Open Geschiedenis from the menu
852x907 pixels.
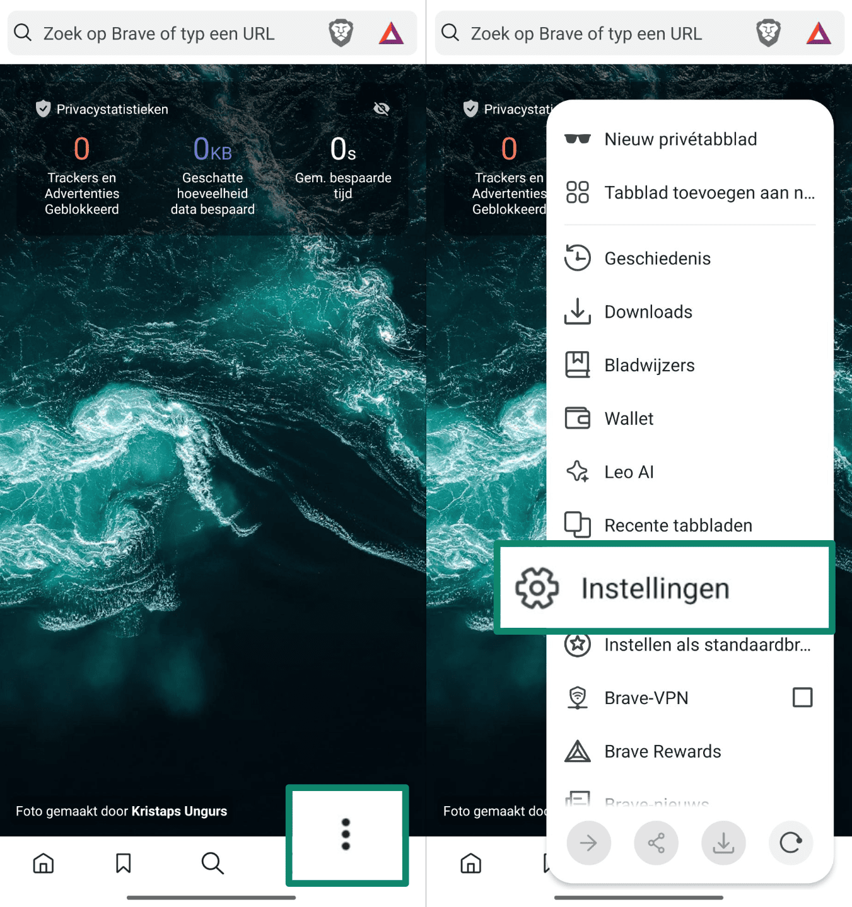(x=657, y=258)
